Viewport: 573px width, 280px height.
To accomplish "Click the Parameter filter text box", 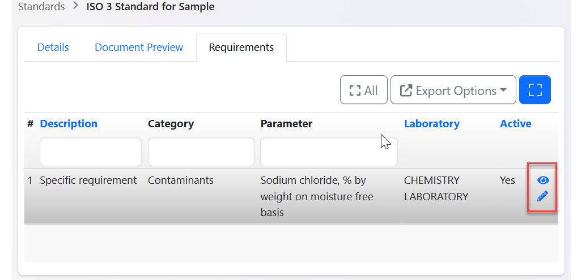I will pos(329,152).
